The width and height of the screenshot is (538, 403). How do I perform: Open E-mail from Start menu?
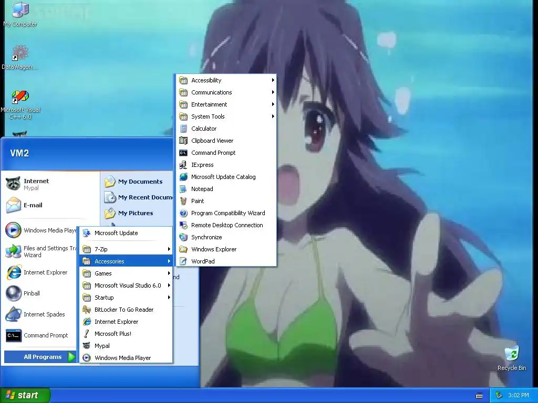[51, 205]
